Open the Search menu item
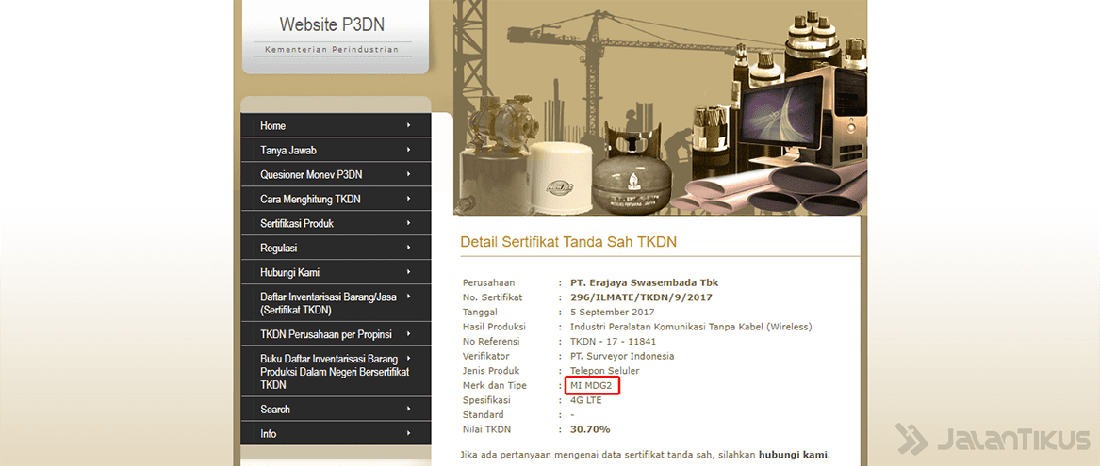1100x466 pixels. pos(336,410)
